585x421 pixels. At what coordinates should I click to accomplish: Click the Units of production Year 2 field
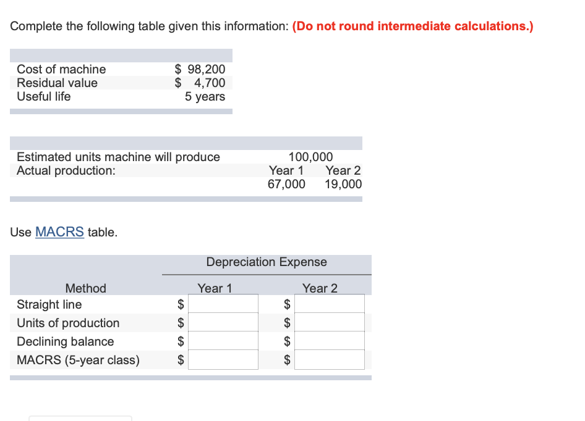tap(329, 322)
